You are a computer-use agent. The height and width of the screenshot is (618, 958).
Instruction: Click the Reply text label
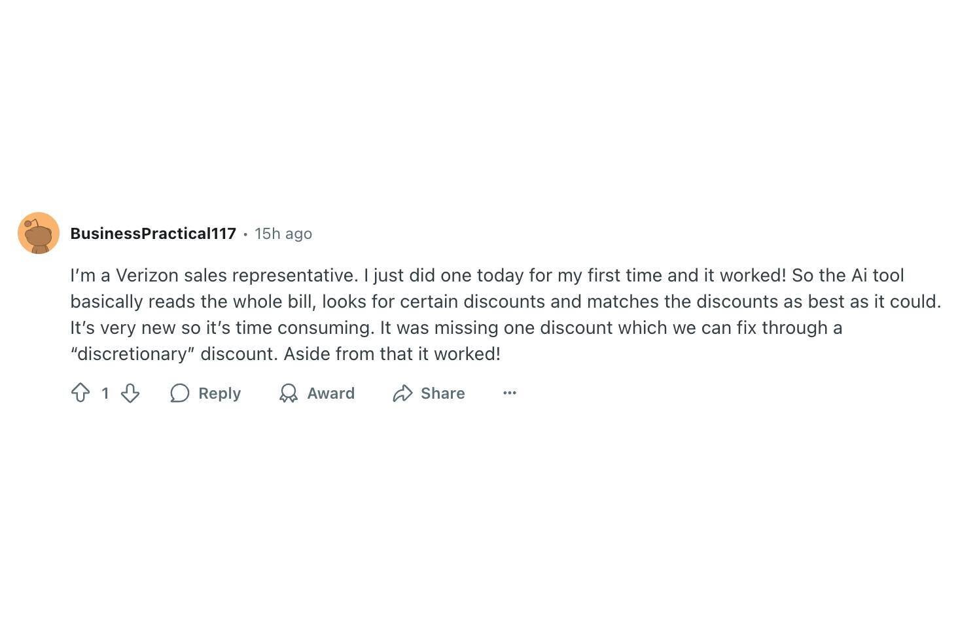[x=220, y=393]
